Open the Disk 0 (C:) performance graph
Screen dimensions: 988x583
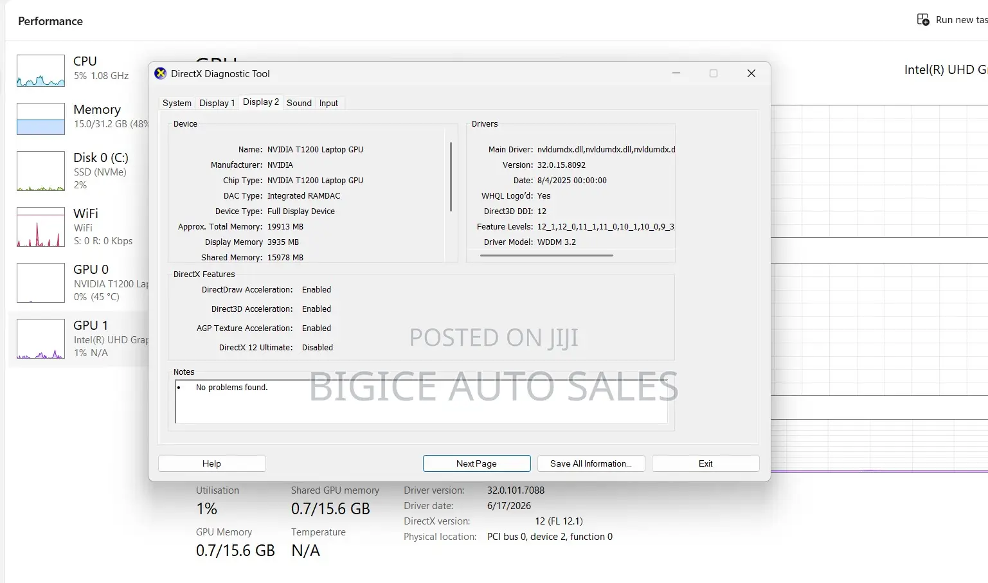pyautogui.click(x=40, y=171)
